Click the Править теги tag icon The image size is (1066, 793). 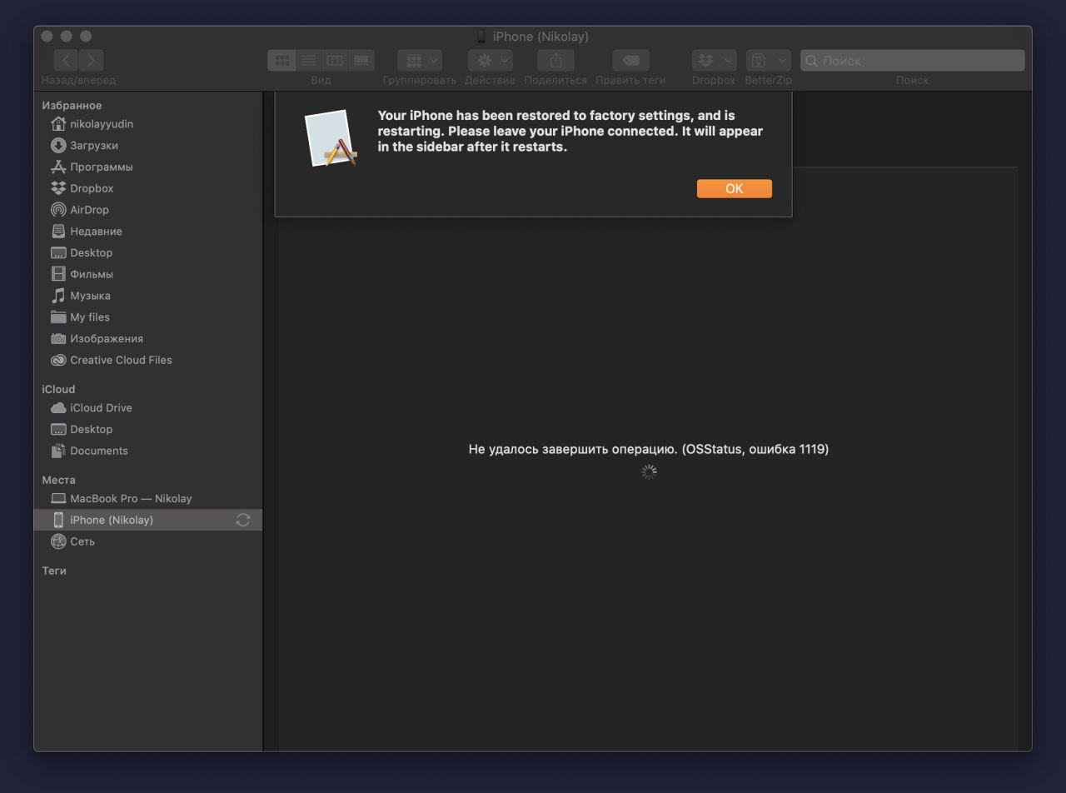tap(630, 60)
